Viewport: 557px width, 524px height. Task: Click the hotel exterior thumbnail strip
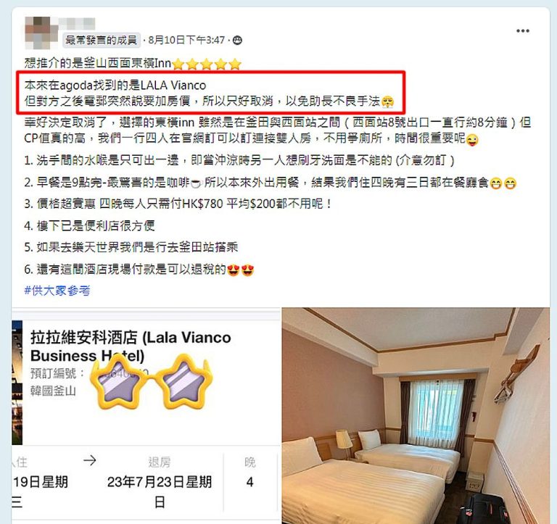17,383
